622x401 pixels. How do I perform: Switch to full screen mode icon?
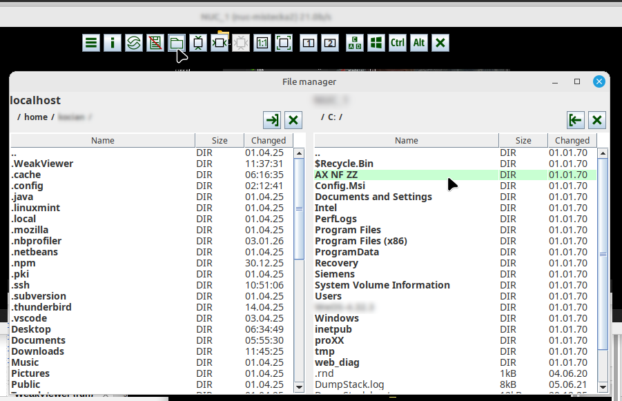tap(283, 43)
